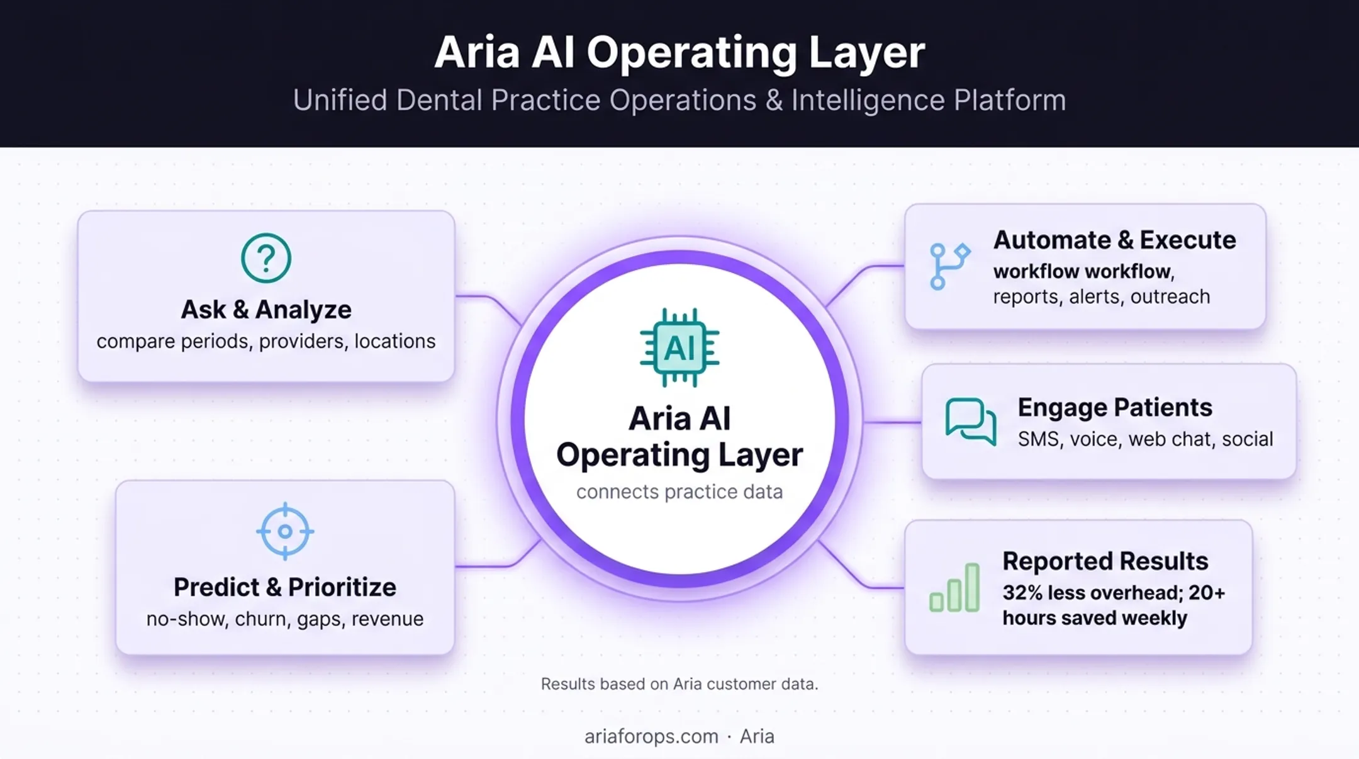Viewport: 1359px width, 759px height.
Task: Select the 'Engage Patients' heading
Action: click(x=1115, y=407)
